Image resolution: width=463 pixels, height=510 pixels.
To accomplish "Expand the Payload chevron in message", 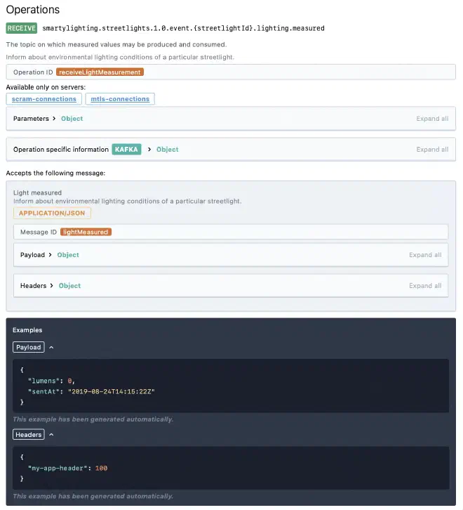I will [50, 255].
